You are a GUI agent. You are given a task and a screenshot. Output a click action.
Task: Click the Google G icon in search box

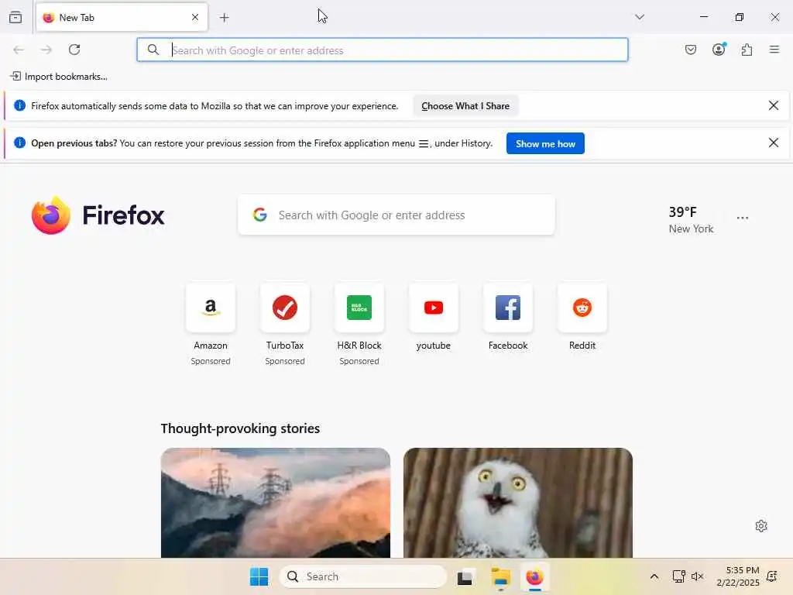tap(260, 215)
